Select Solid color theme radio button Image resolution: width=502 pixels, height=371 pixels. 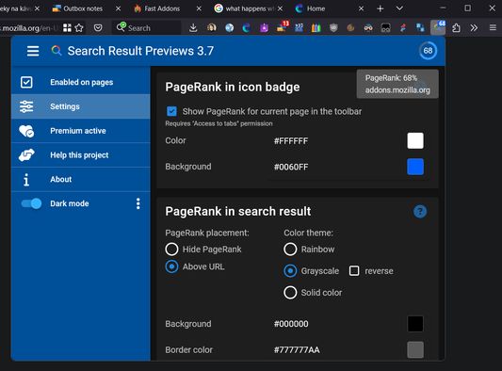click(x=290, y=293)
